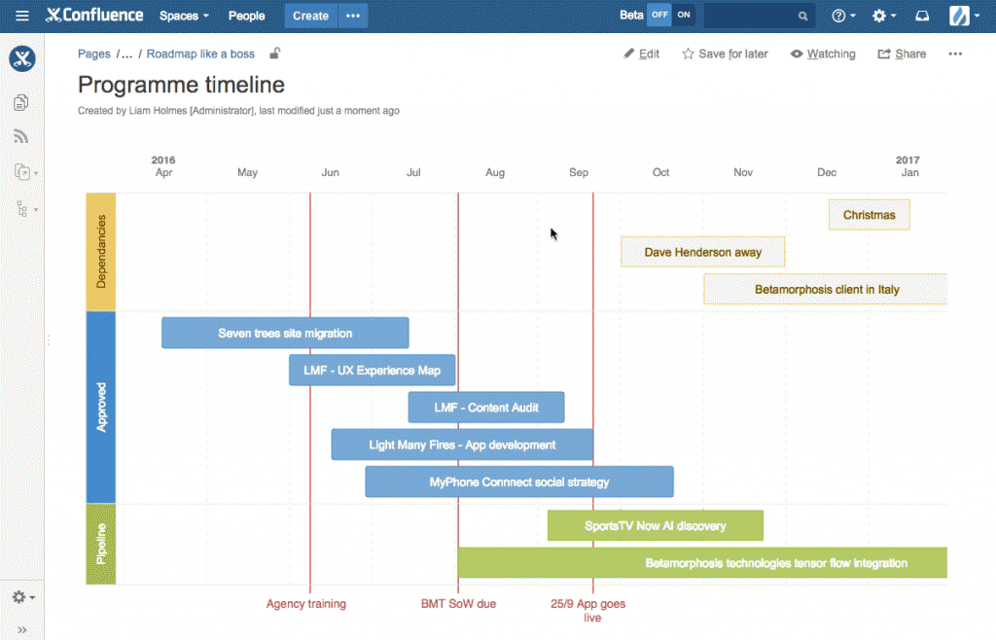Follow the Roadmap like a boss breadcrumb link
The height and width of the screenshot is (640, 996).
200,53
